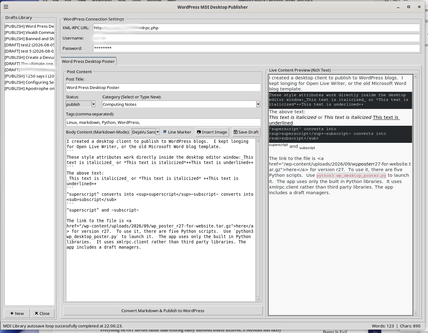Select the Word Press Desktop Poster tab
This screenshot has width=428, height=333.
click(88, 61)
